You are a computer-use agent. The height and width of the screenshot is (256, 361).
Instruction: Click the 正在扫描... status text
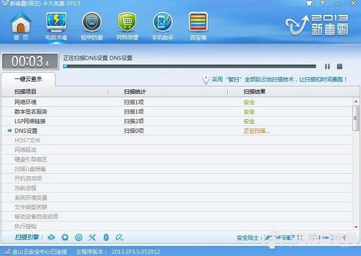pos(256,131)
